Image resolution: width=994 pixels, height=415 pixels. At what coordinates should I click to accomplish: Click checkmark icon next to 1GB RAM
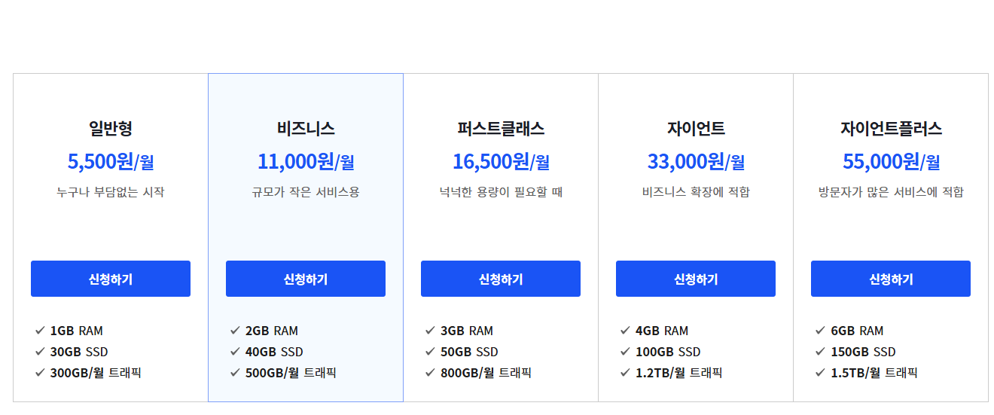coord(40,331)
